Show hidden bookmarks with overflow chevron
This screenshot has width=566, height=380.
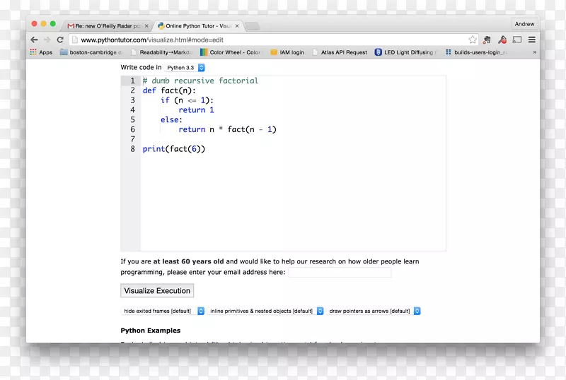point(534,52)
